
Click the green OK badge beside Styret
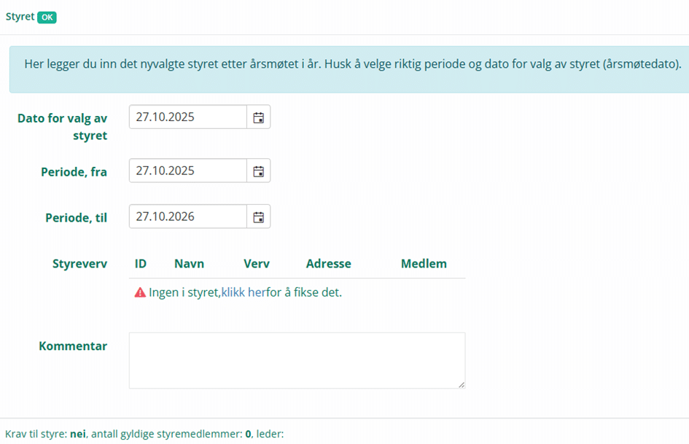coord(47,17)
